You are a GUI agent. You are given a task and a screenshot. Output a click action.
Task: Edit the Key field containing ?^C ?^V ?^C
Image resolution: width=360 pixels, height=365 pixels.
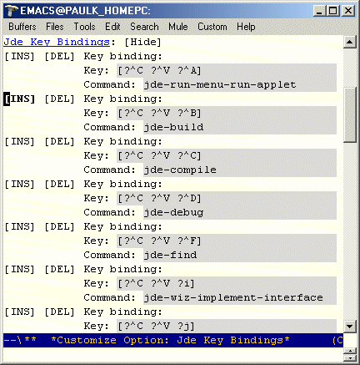click(227, 156)
